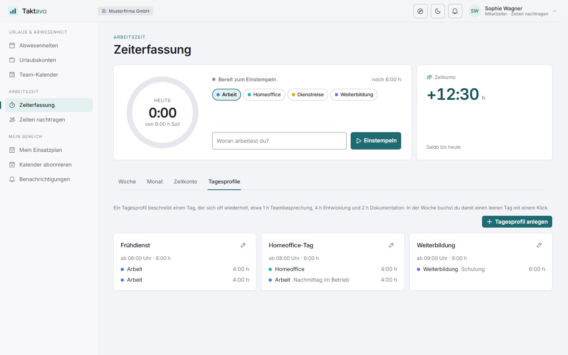This screenshot has height=355, width=568.
Task: Switch to the Monat tab
Action: click(155, 181)
